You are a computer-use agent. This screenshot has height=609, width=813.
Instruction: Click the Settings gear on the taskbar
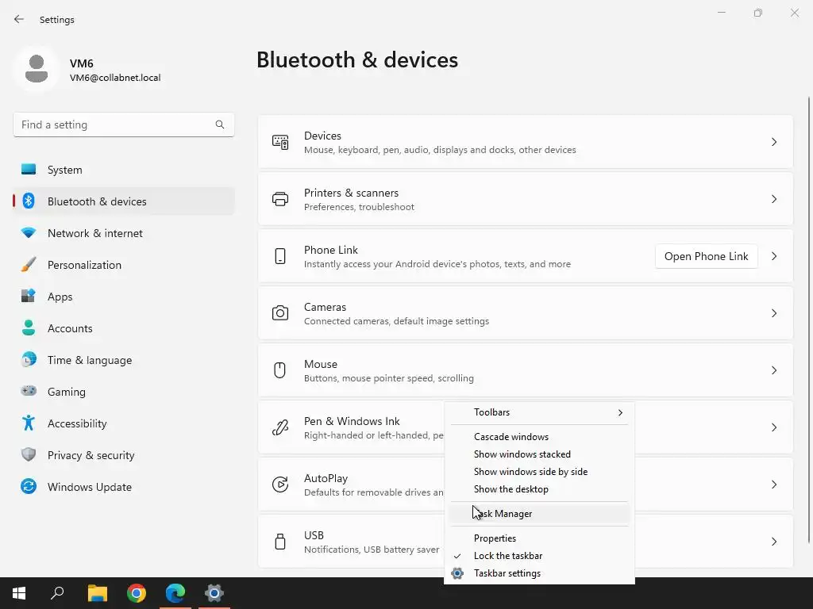[x=214, y=593]
